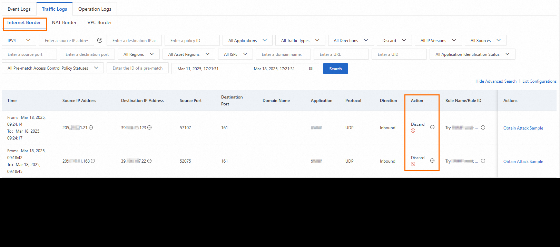The image size is (560, 247).
Task: Click circle icon beside Discard in 09:24:14 row
Action: click(x=432, y=127)
